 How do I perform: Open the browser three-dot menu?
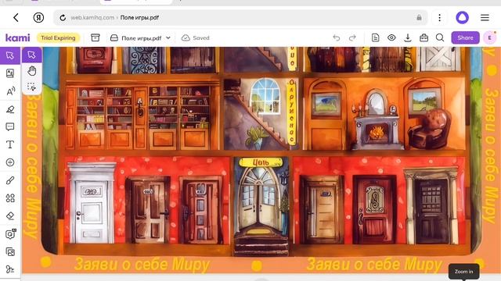point(439,17)
